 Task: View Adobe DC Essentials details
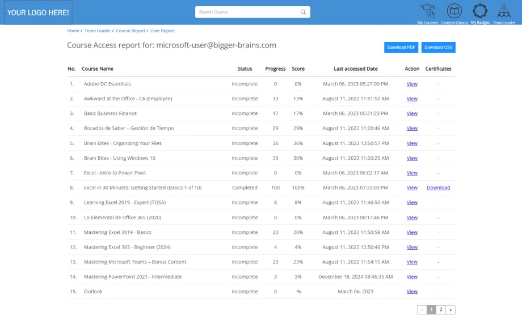point(412,84)
